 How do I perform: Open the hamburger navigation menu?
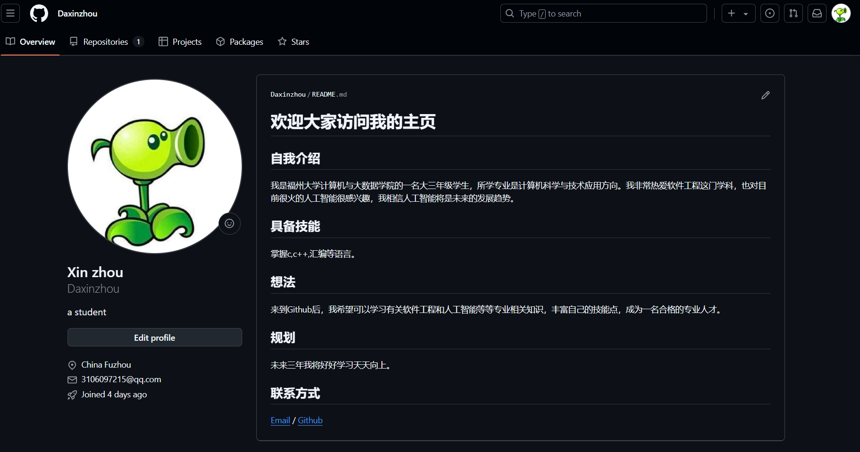[x=10, y=13]
